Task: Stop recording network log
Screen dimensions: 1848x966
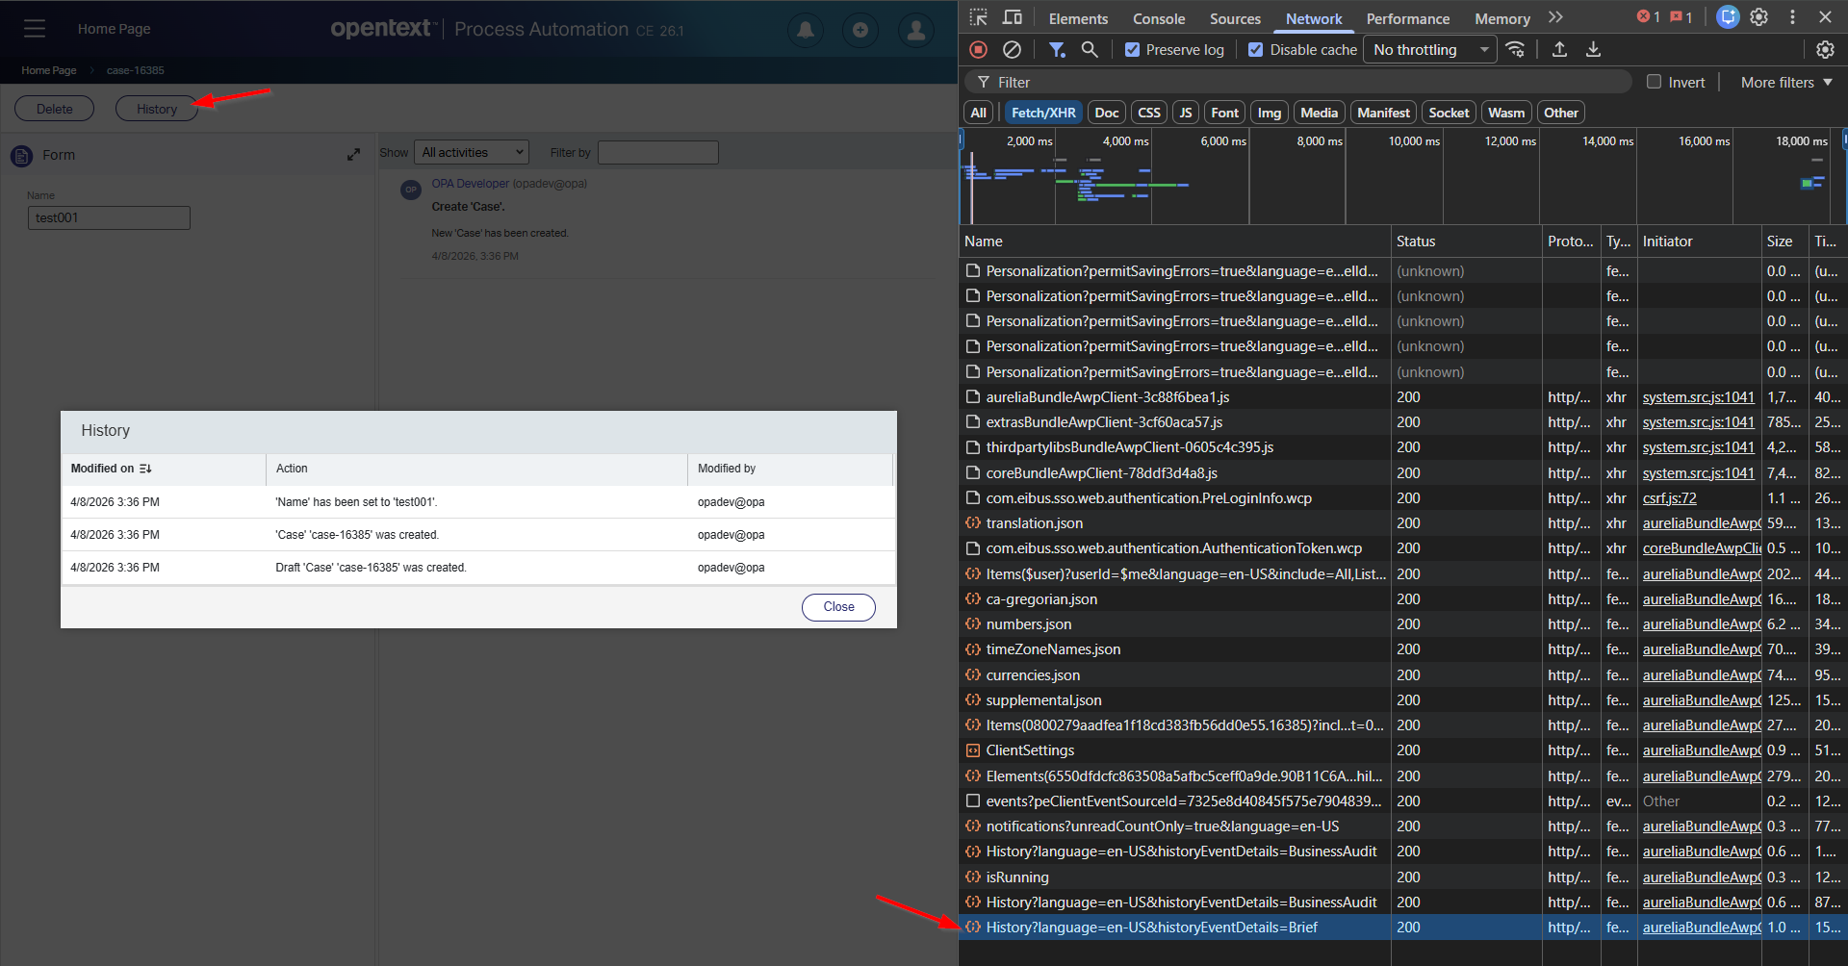Action: tap(979, 49)
